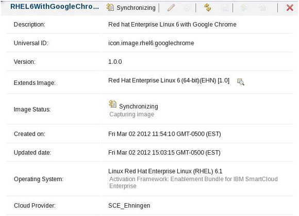Click the faded icon left of the red X
Image resolution: width=299 pixels, height=216 pixels.
tap(262, 8)
